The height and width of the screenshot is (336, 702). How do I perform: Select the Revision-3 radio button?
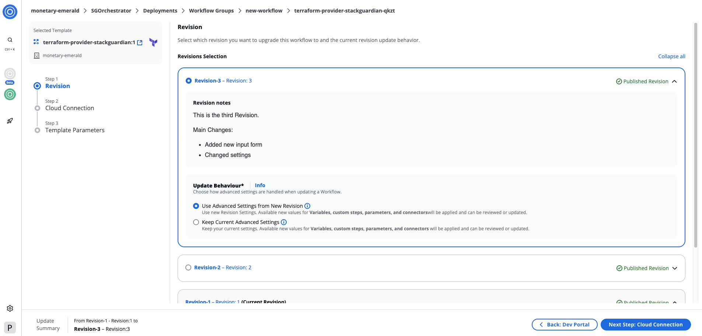click(x=189, y=81)
